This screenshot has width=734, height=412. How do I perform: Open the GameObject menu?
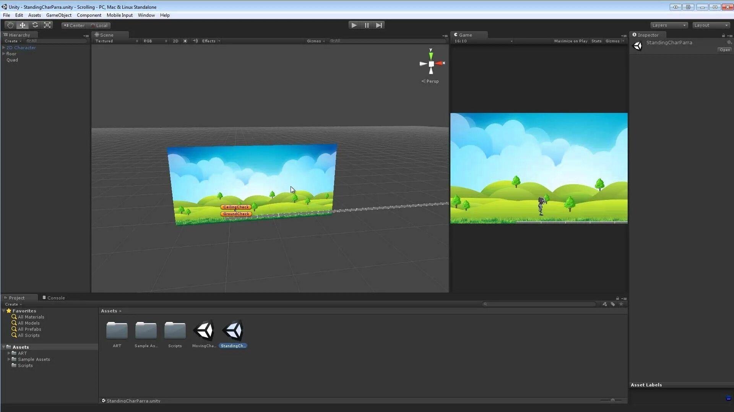click(58, 15)
